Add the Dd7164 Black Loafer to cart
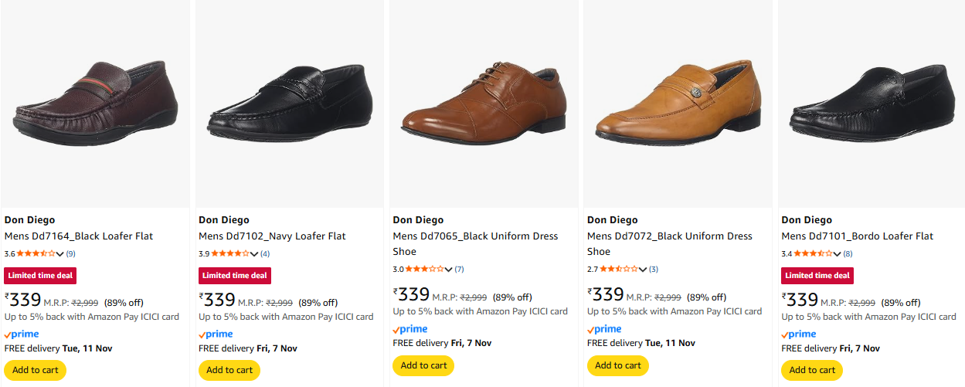The width and height of the screenshot is (965, 387). pyautogui.click(x=36, y=370)
